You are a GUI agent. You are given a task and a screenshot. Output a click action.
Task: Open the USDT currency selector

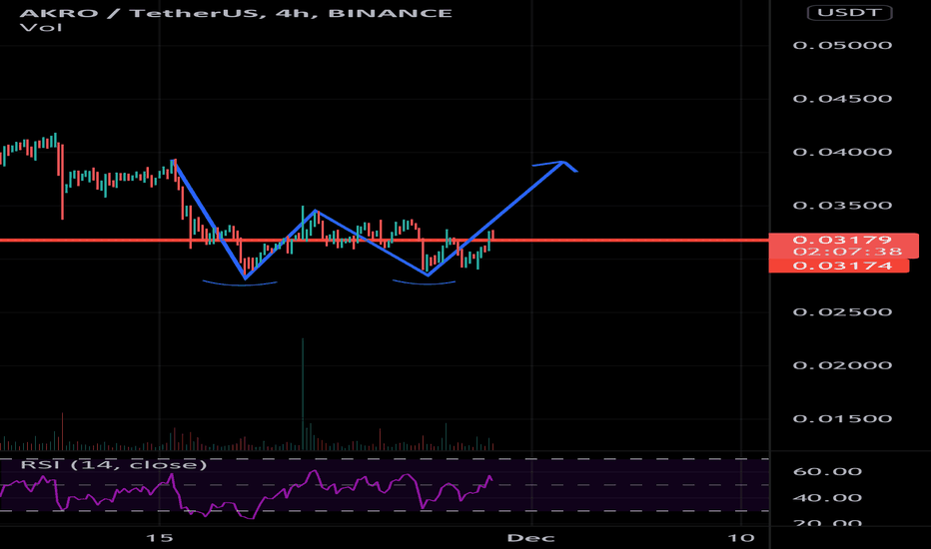pyautogui.click(x=849, y=12)
